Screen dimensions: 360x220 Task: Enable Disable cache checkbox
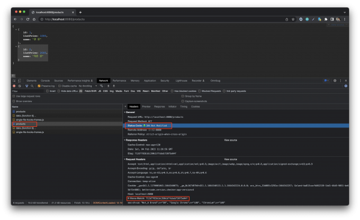59,86
